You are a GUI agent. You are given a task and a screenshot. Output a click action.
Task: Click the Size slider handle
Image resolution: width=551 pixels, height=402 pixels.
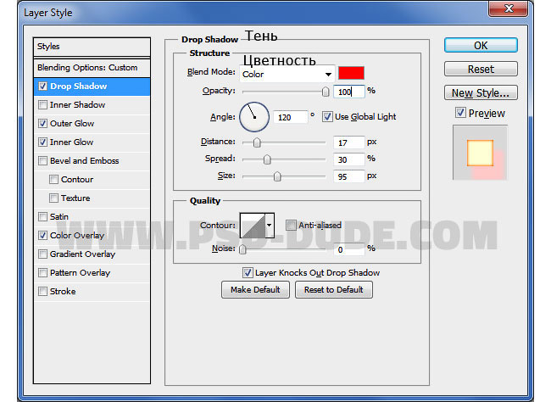click(x=277, y=176)
